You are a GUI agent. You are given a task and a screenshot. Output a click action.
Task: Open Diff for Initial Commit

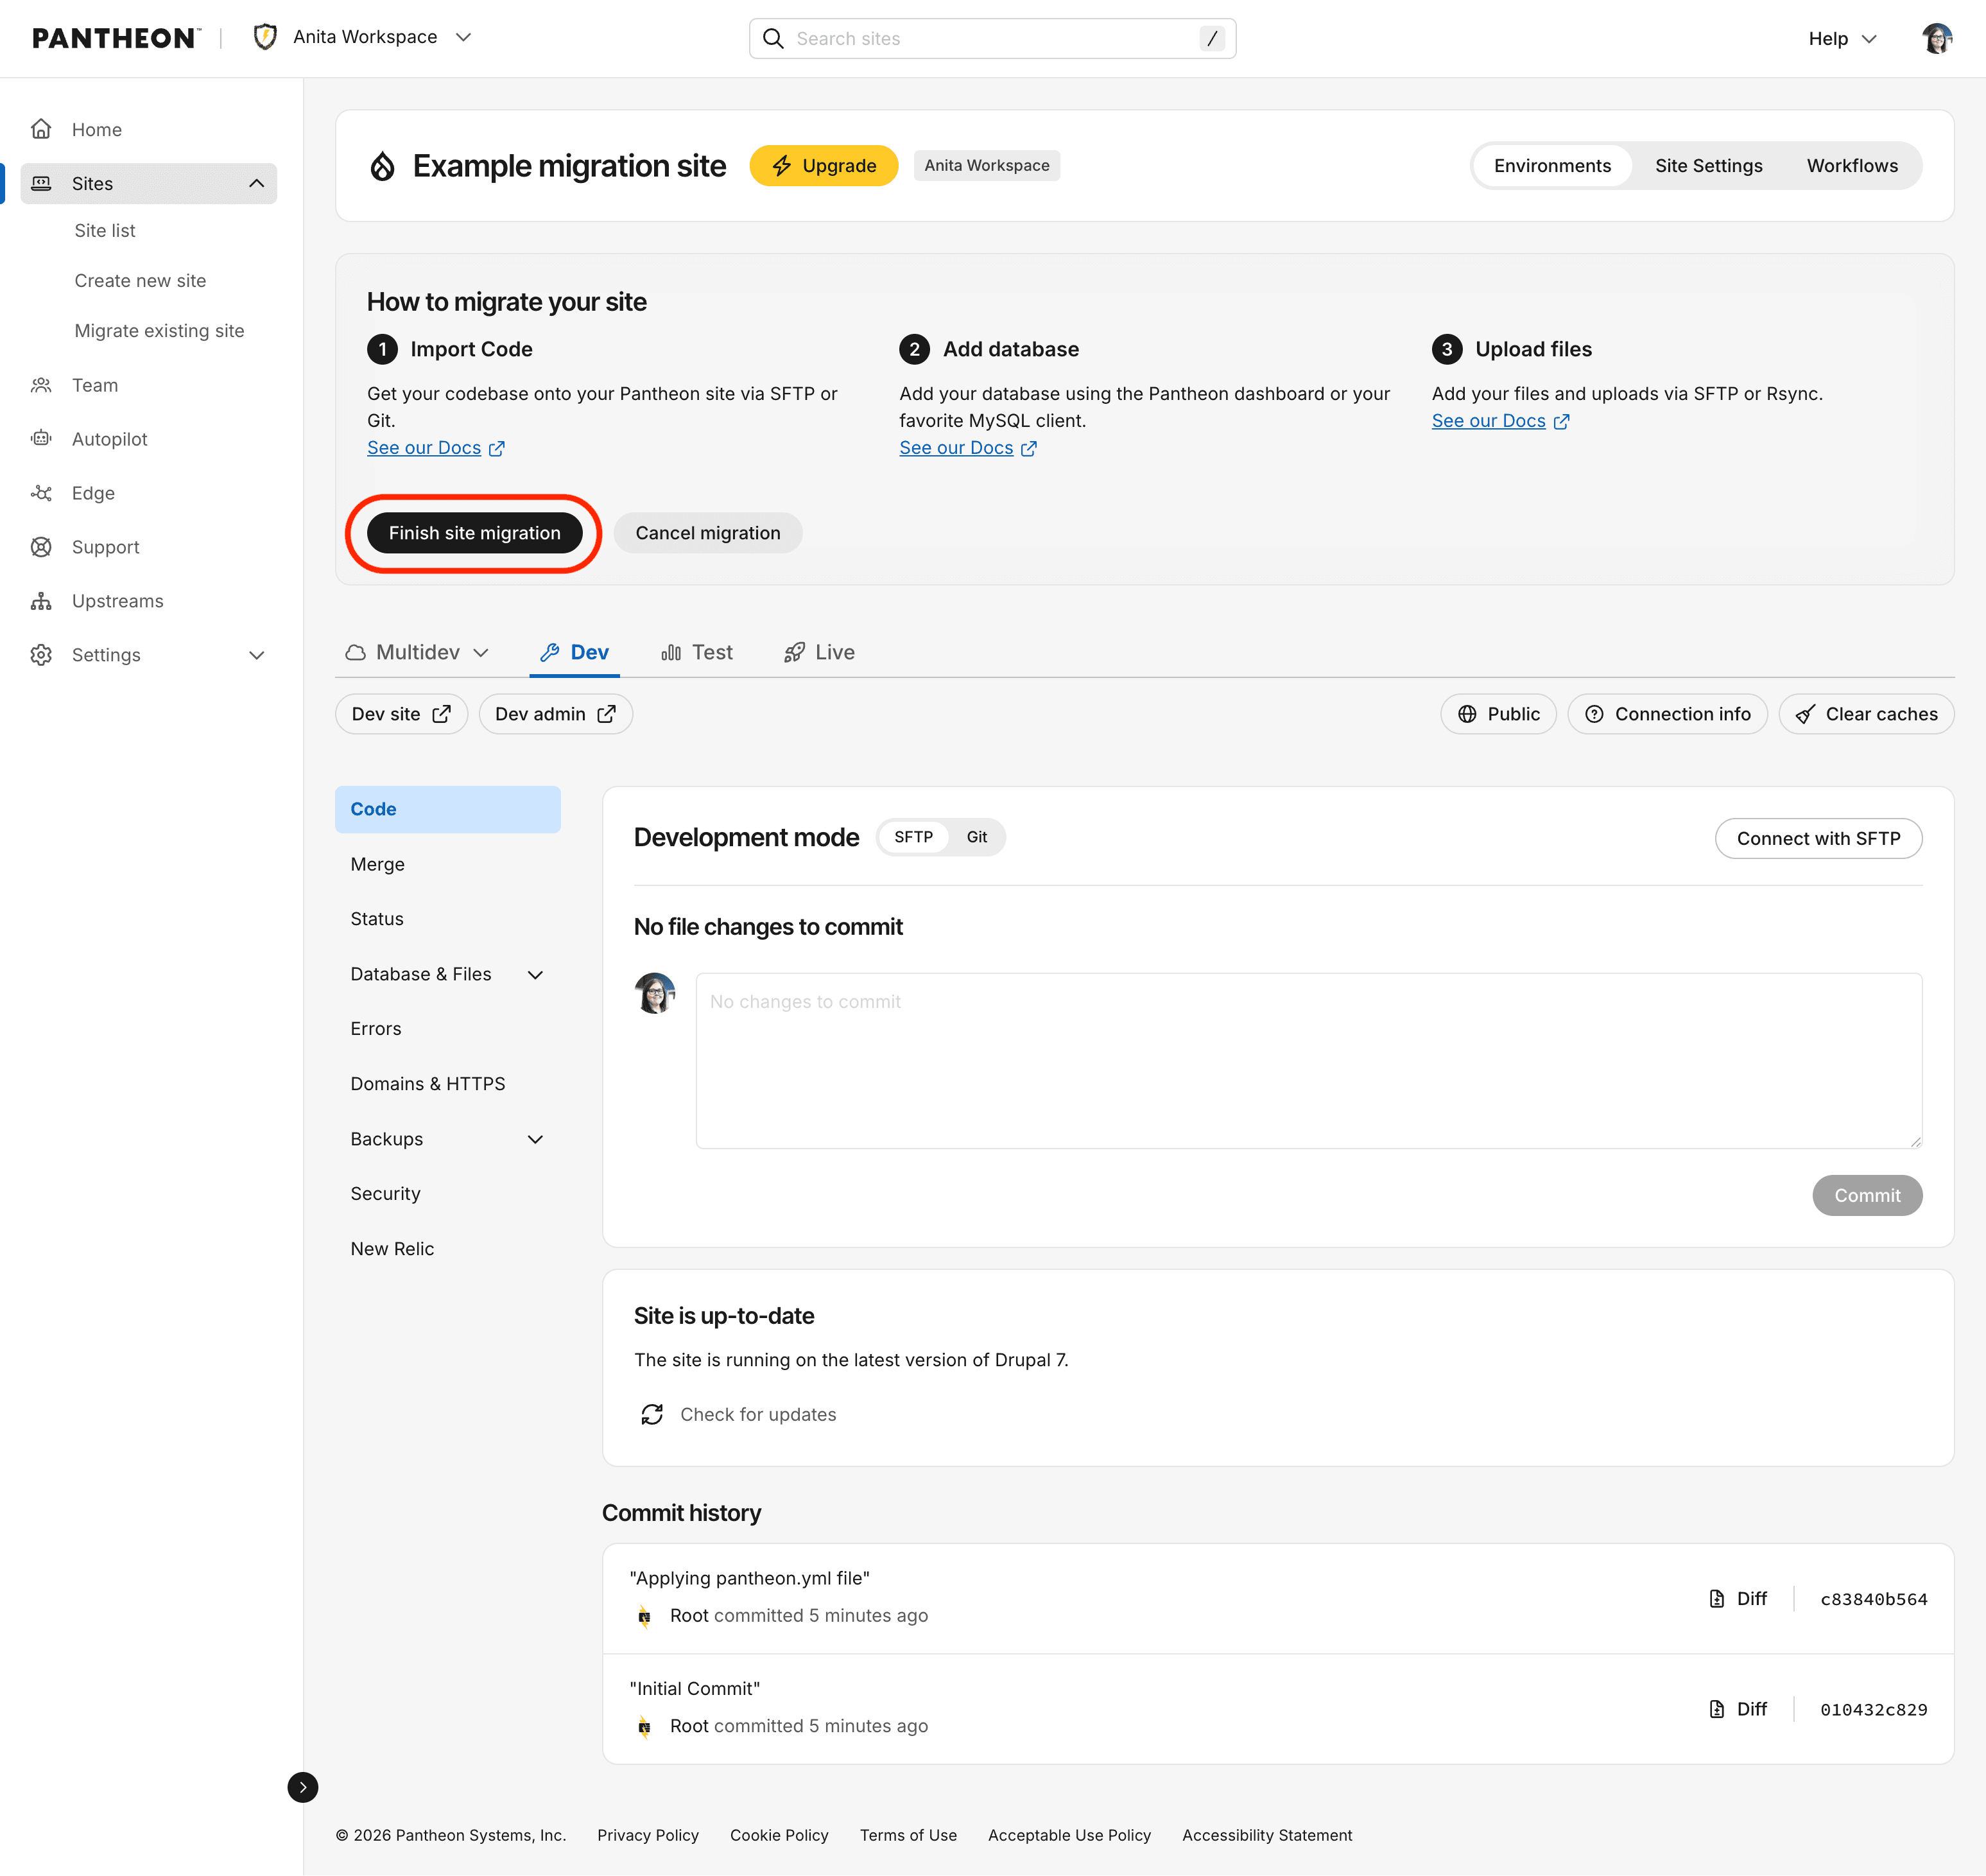pyautogui.click(x=1738, y=1709)
